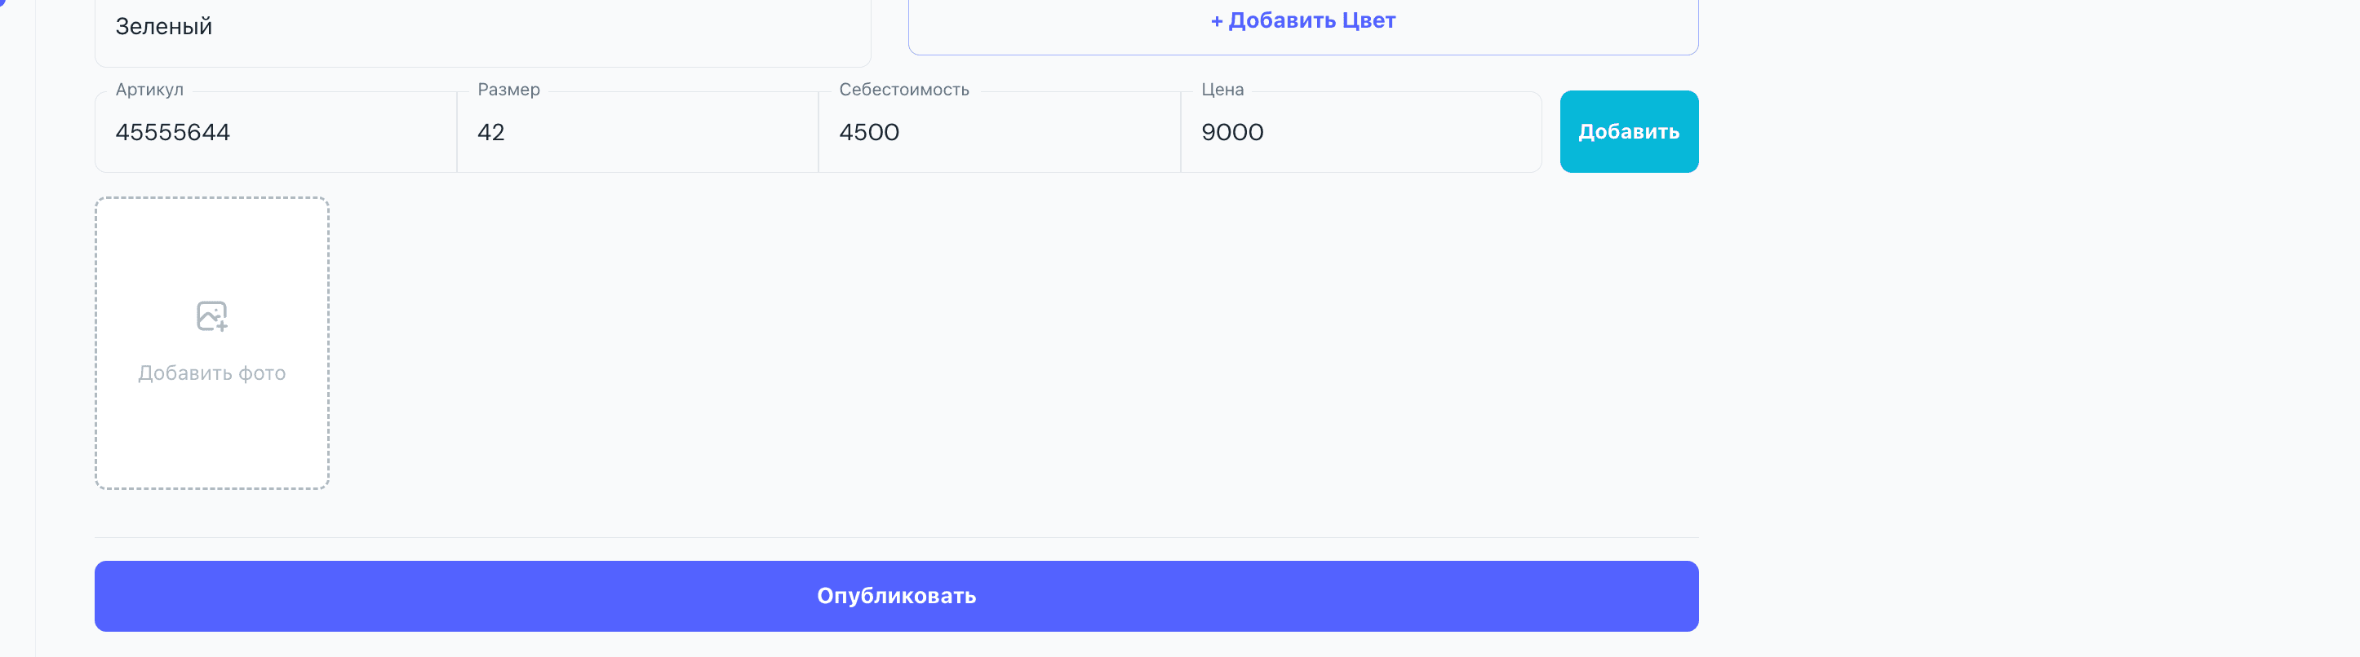Click the value 45555644 in Артикул
Viewport: 2360px width, 657px height.
tap(172, 132)
